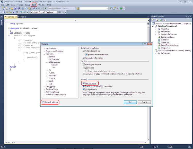
Task: Click the Copy icon in toolbar
Action: tap(26, 9)
